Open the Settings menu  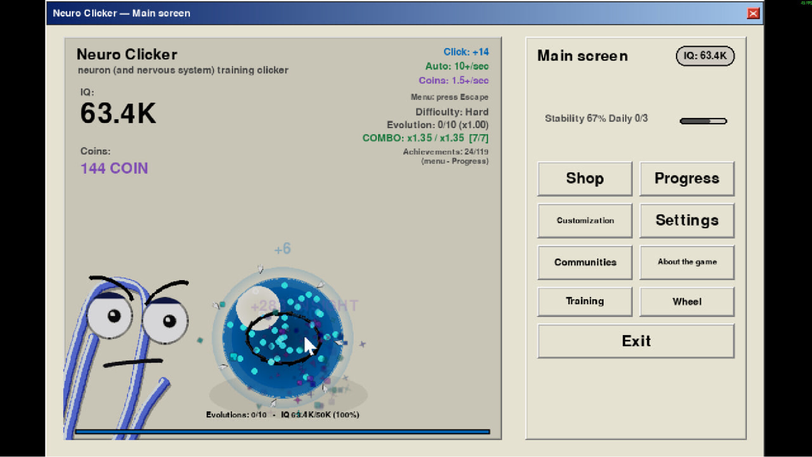(x=687, y=220)
